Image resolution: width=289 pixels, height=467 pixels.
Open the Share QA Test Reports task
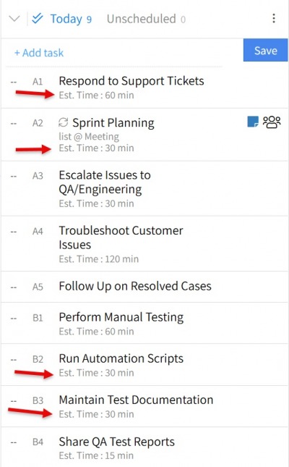(x=116, y=442)
